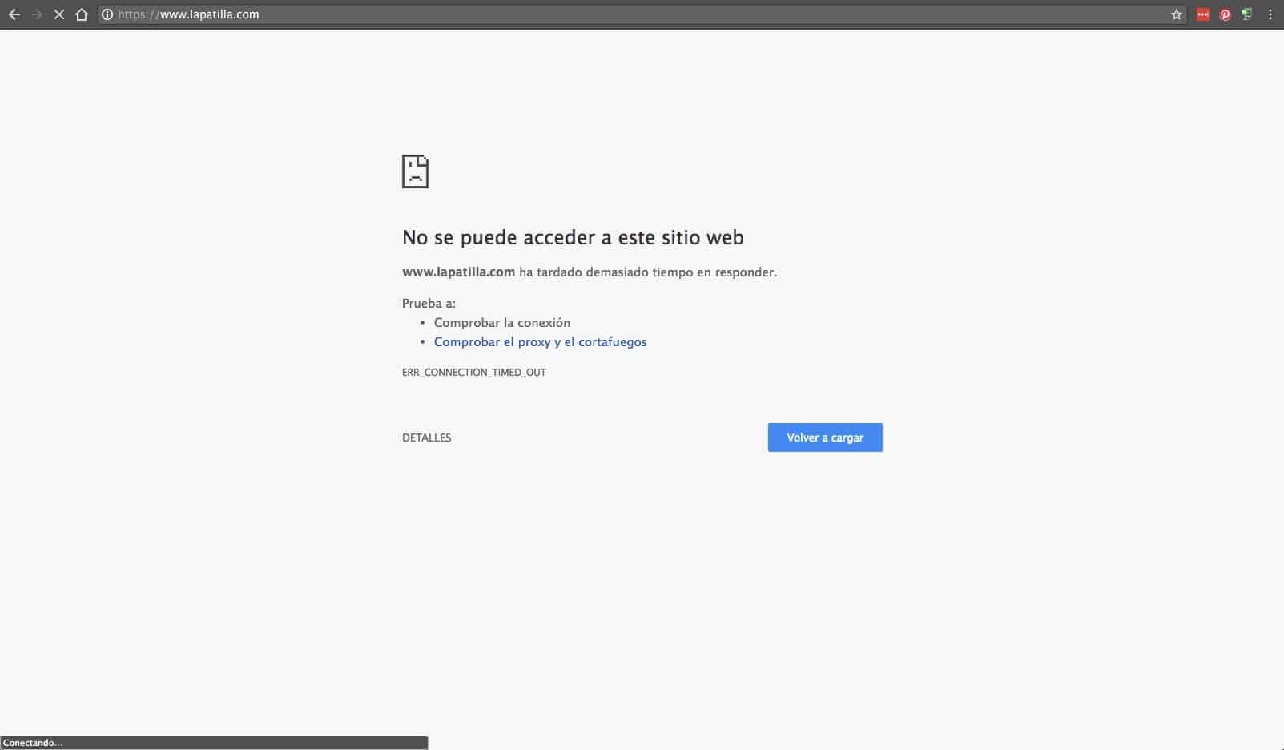Select the ERR_CONNECTION_TIMED_OUT error code text

(474, 373)
